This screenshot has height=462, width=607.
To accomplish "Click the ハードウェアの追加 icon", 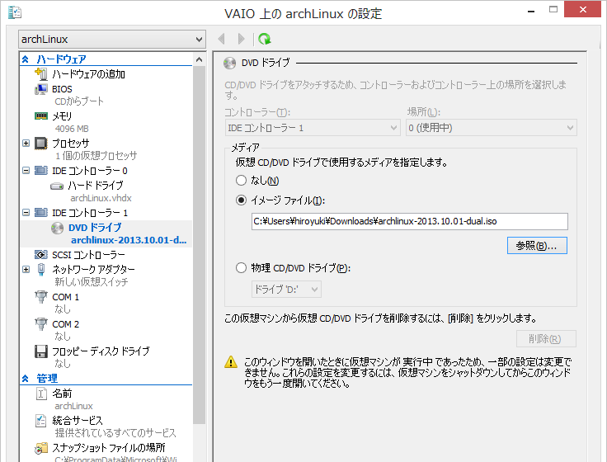I will [41, 73].
